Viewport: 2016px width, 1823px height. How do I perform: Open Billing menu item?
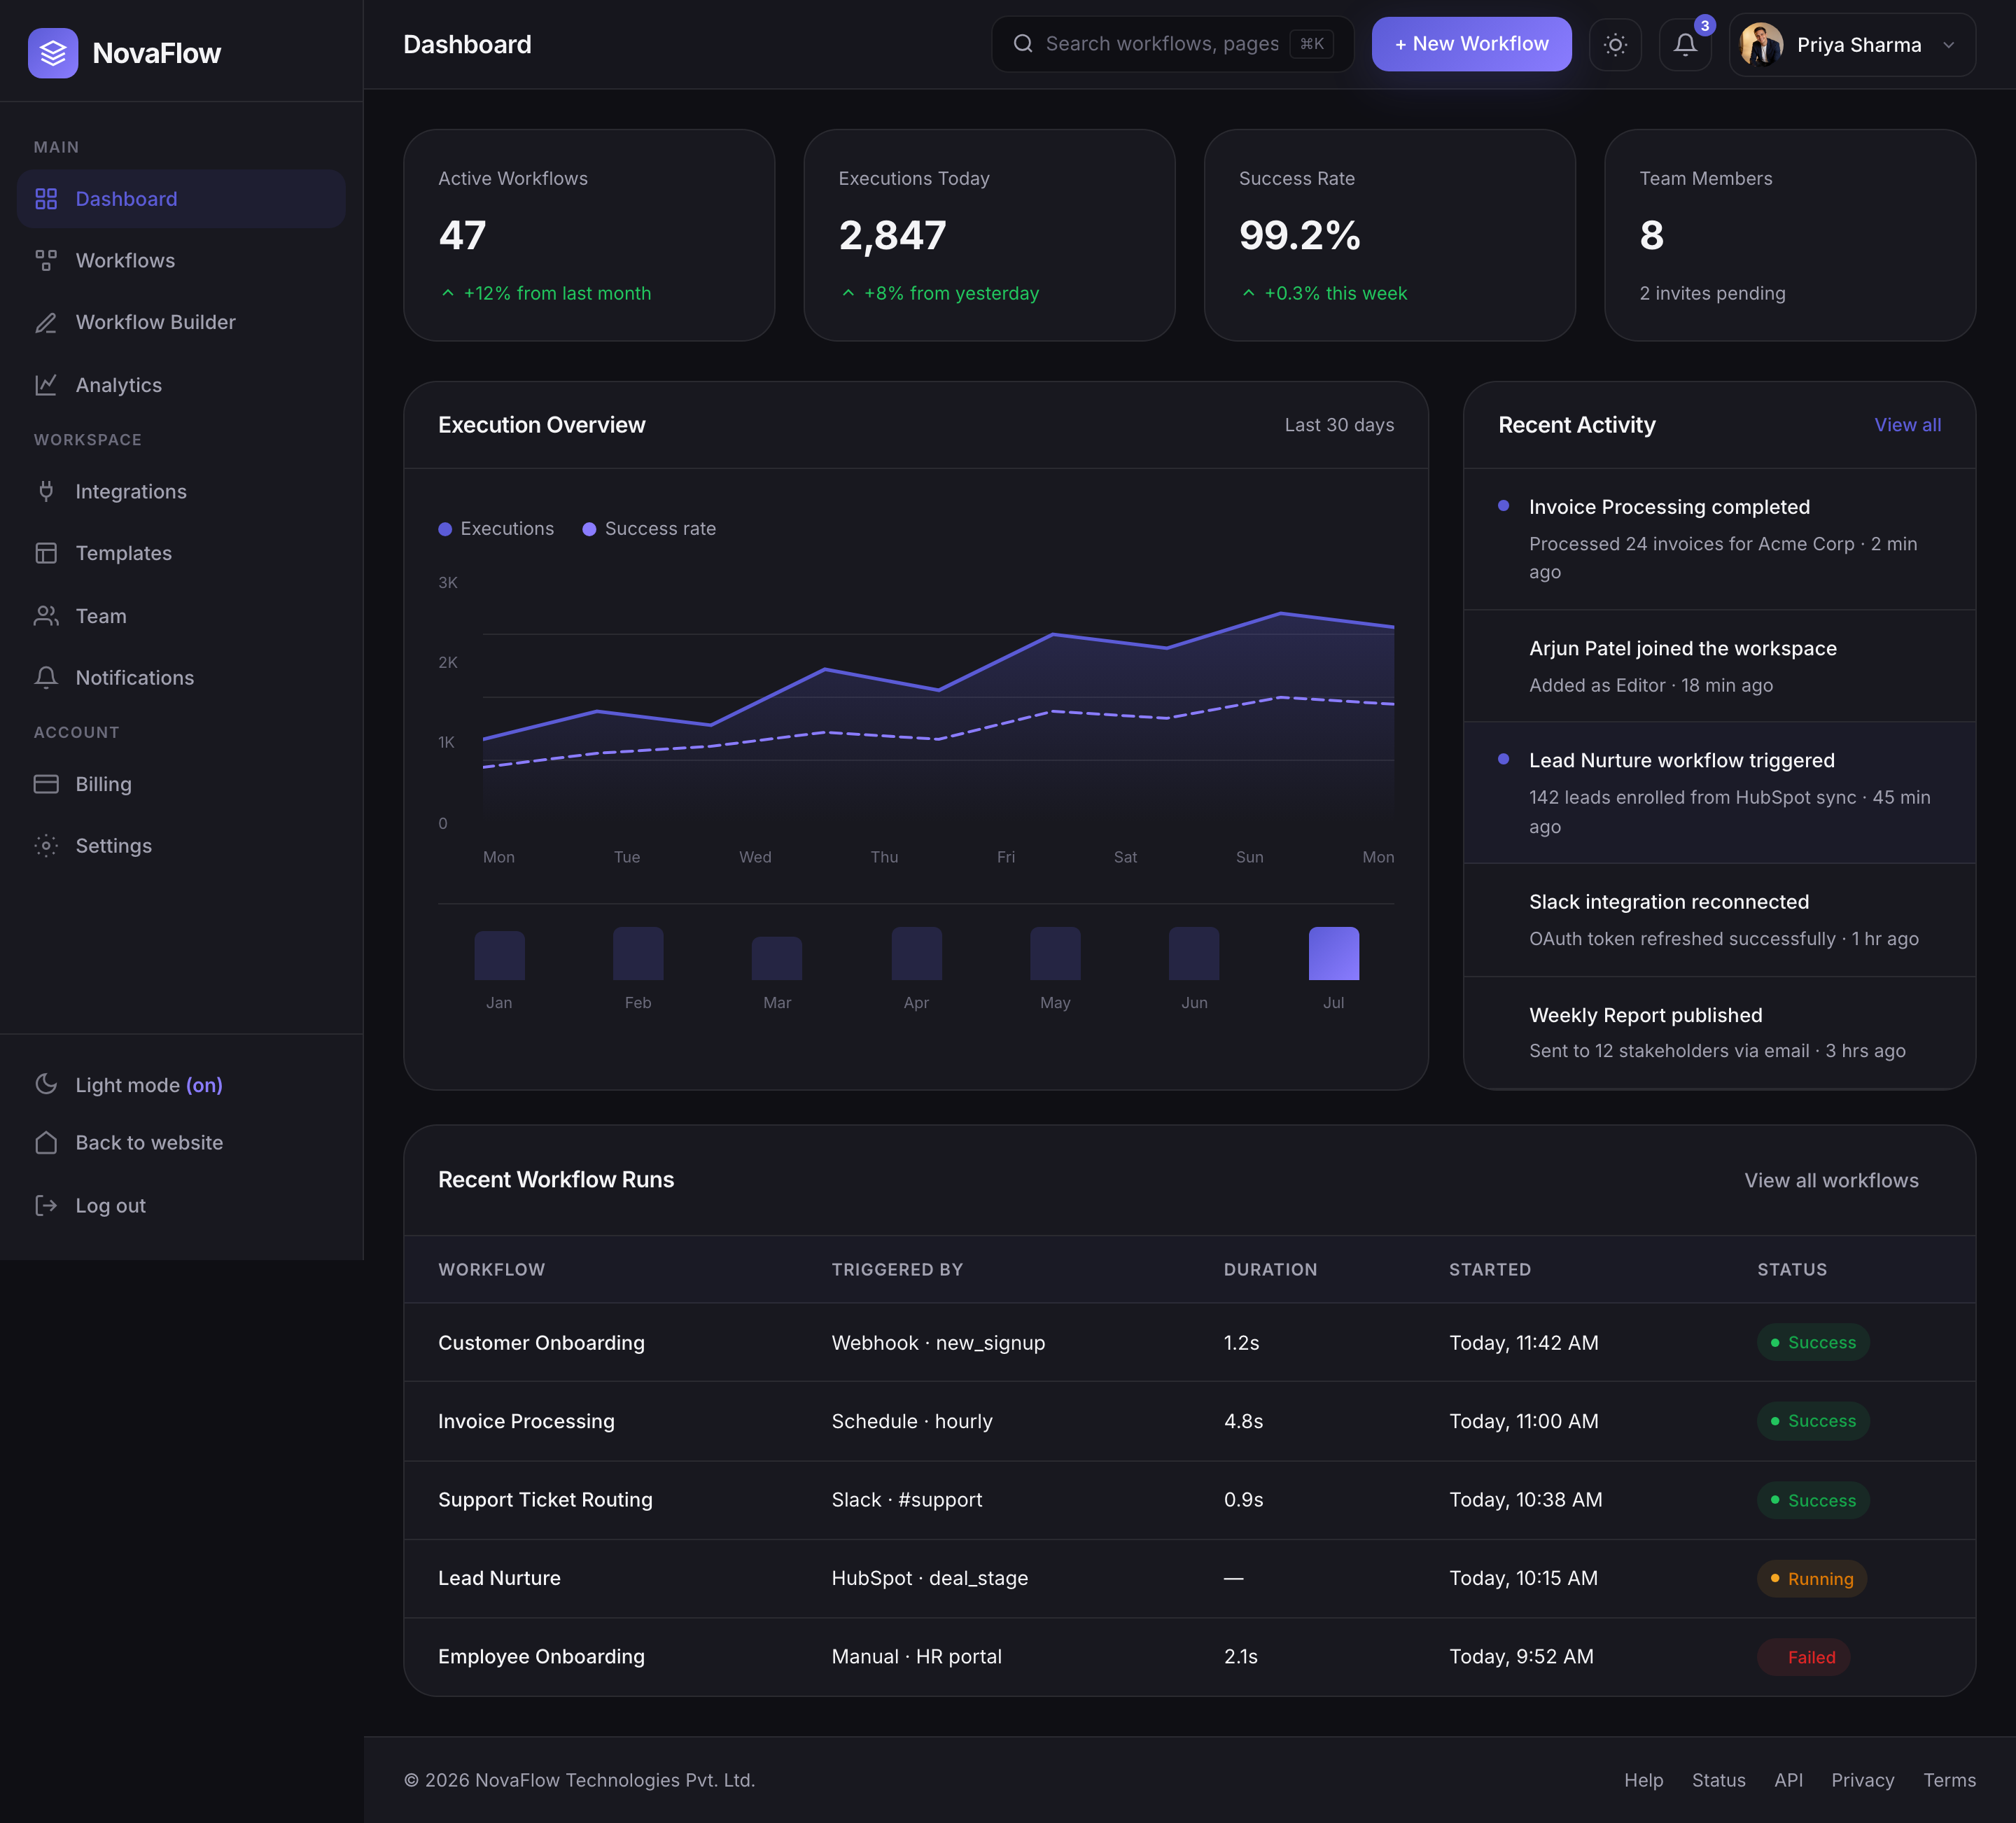click(181, 784)
